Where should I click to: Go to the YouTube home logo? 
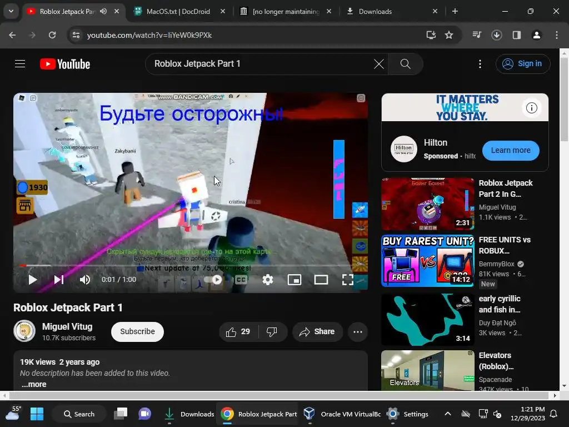coord(65,64)
